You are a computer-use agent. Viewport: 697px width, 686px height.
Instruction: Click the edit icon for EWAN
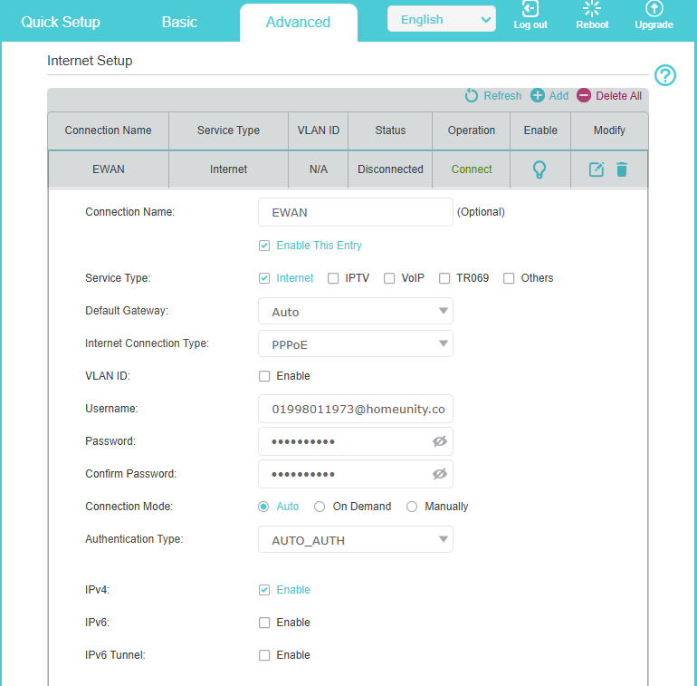[597, 169]
